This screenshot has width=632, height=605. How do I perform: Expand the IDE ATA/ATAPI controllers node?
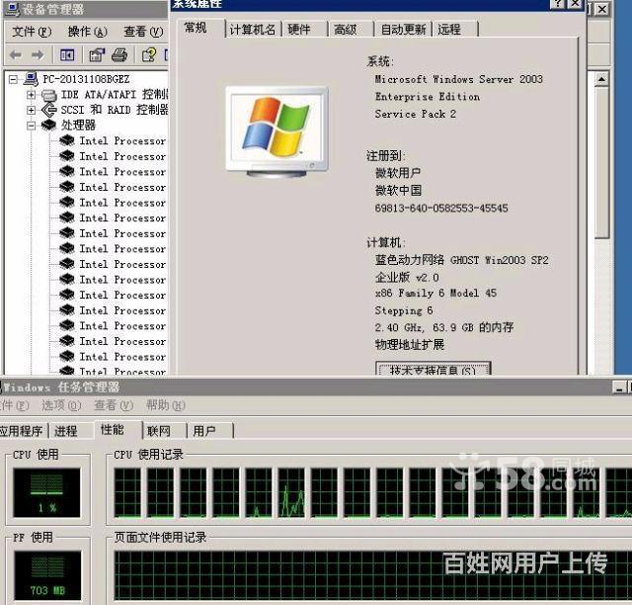31,95
